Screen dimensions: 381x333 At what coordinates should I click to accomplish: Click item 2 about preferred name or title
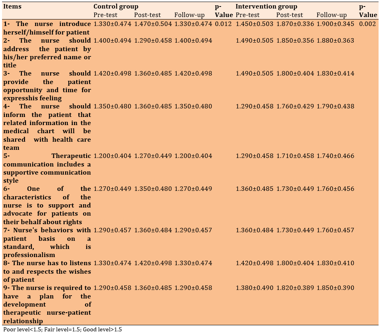[x=47, y=53]
